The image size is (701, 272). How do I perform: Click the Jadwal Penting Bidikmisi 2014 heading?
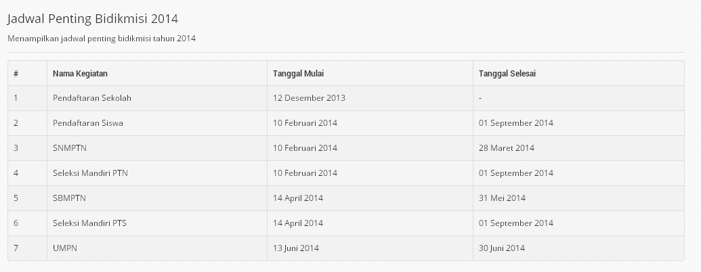tap(93, 19)
